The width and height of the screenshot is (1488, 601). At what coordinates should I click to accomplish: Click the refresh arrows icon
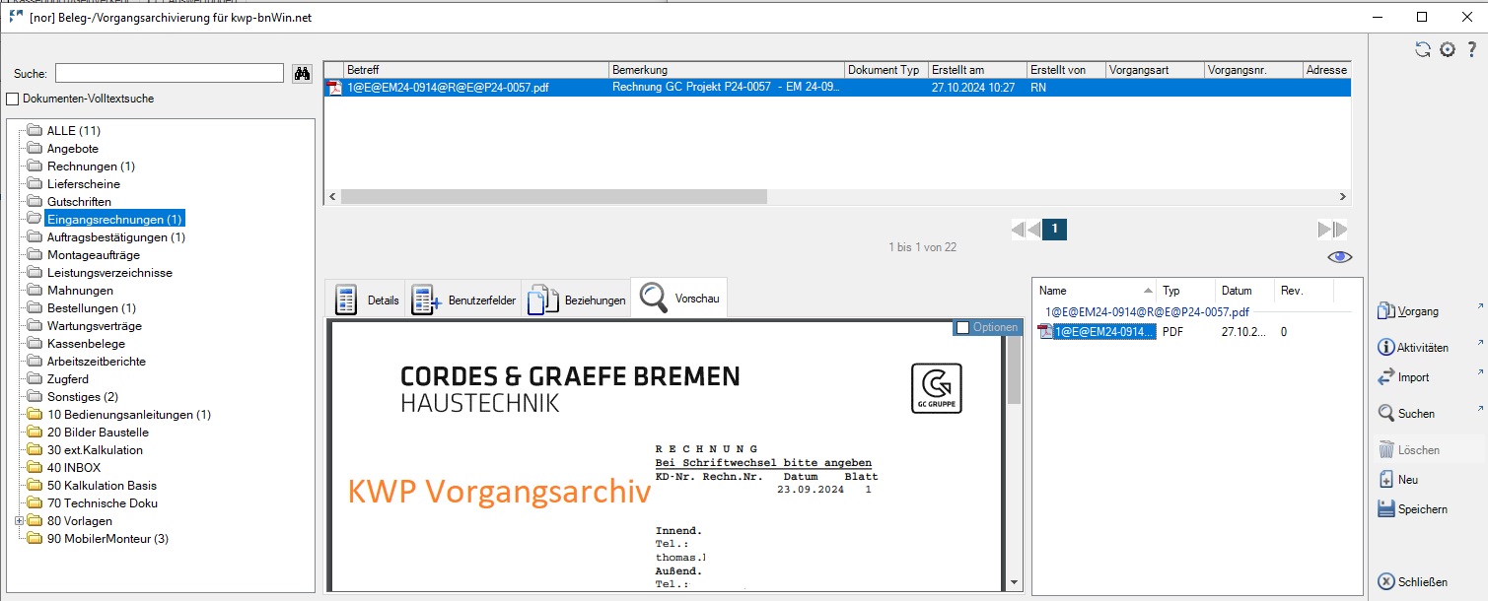[1423, 49]
